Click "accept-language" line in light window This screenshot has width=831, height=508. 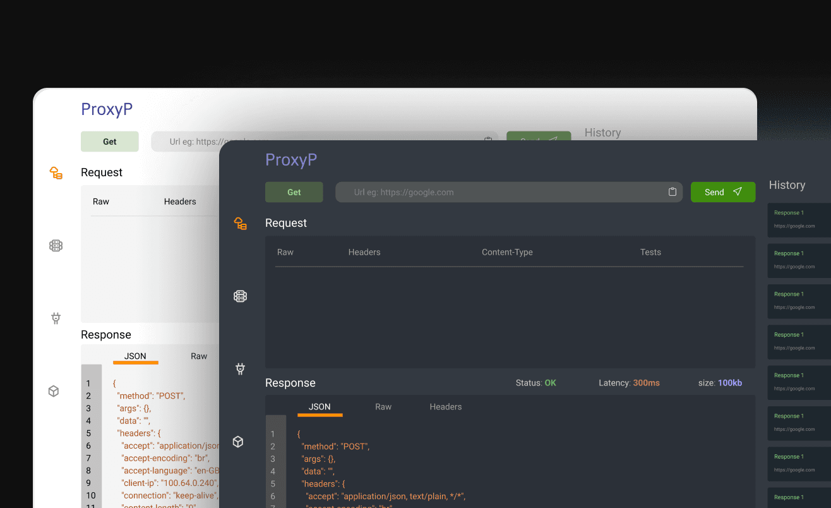pos(170,471)
